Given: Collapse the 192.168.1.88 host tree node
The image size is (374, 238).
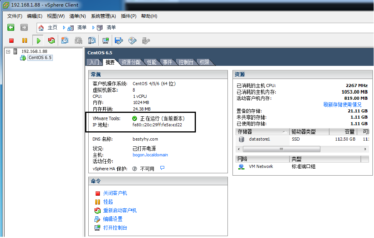Looking at the screenshot, I should [x=8, y=52].
